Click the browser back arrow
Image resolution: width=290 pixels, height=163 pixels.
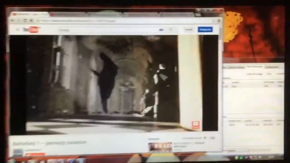pyautogui.click(x=13, y=20)
